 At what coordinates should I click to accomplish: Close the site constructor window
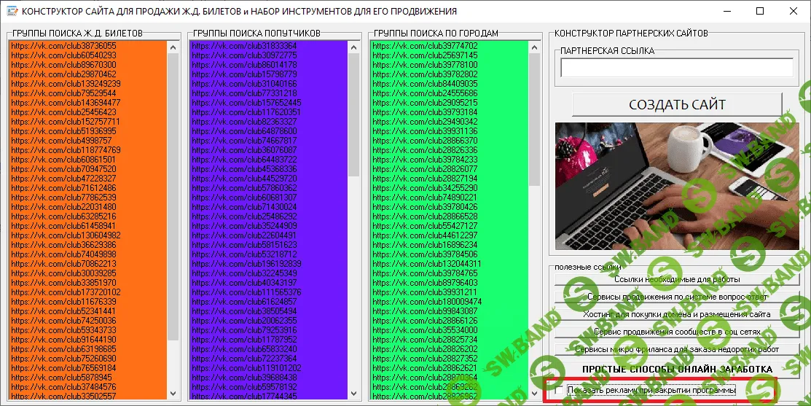pyautogui.click(x=794, y=12)
